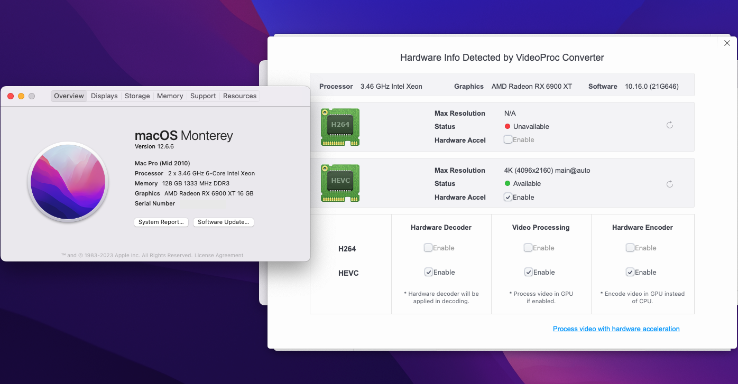Toggle HEVC Hardware Encoder checkbox
This screenshot has width=738, height=384.
point(630,272)
